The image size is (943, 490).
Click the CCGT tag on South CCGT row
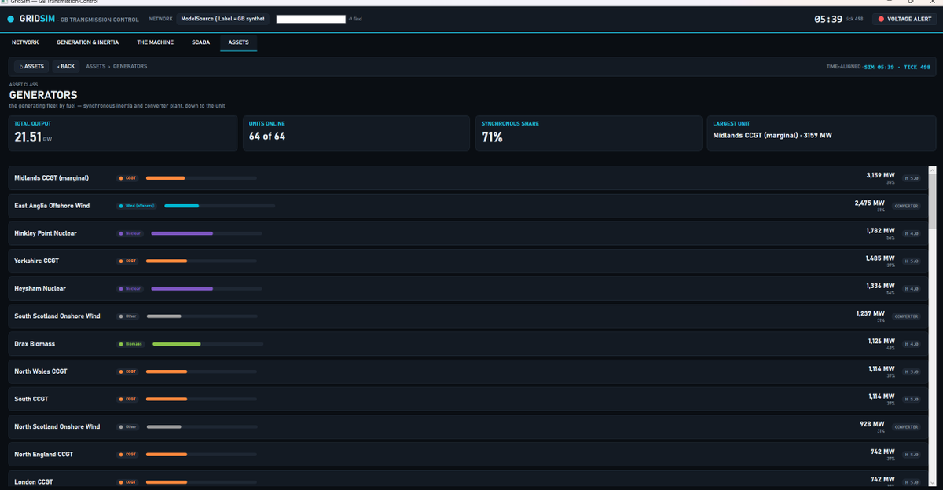pos(128,399)
